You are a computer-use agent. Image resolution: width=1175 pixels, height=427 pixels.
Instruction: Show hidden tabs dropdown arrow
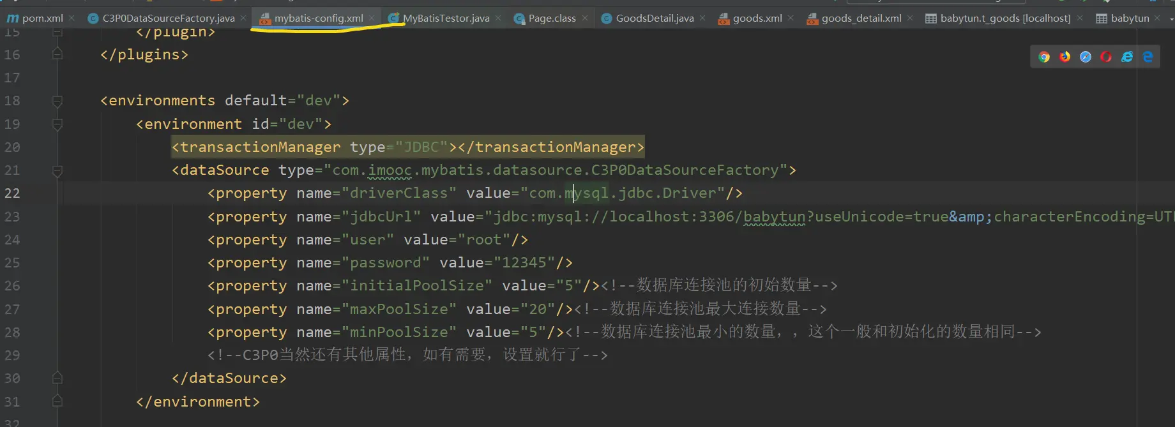pyautogui.click(x=1171, y=19)
